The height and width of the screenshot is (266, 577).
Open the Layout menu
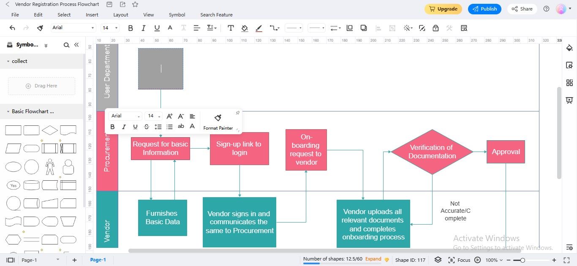pos(121,15)
